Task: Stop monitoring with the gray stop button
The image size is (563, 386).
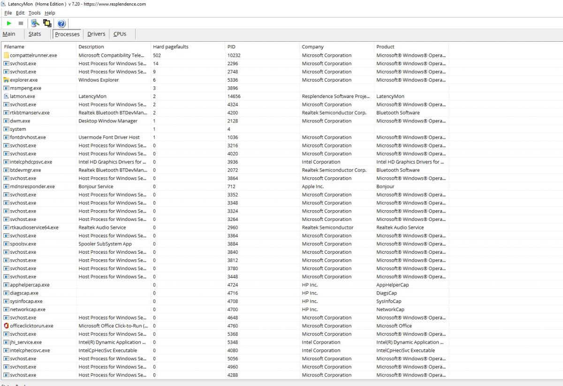Action: pyautogui.click(x=21, y=23)
